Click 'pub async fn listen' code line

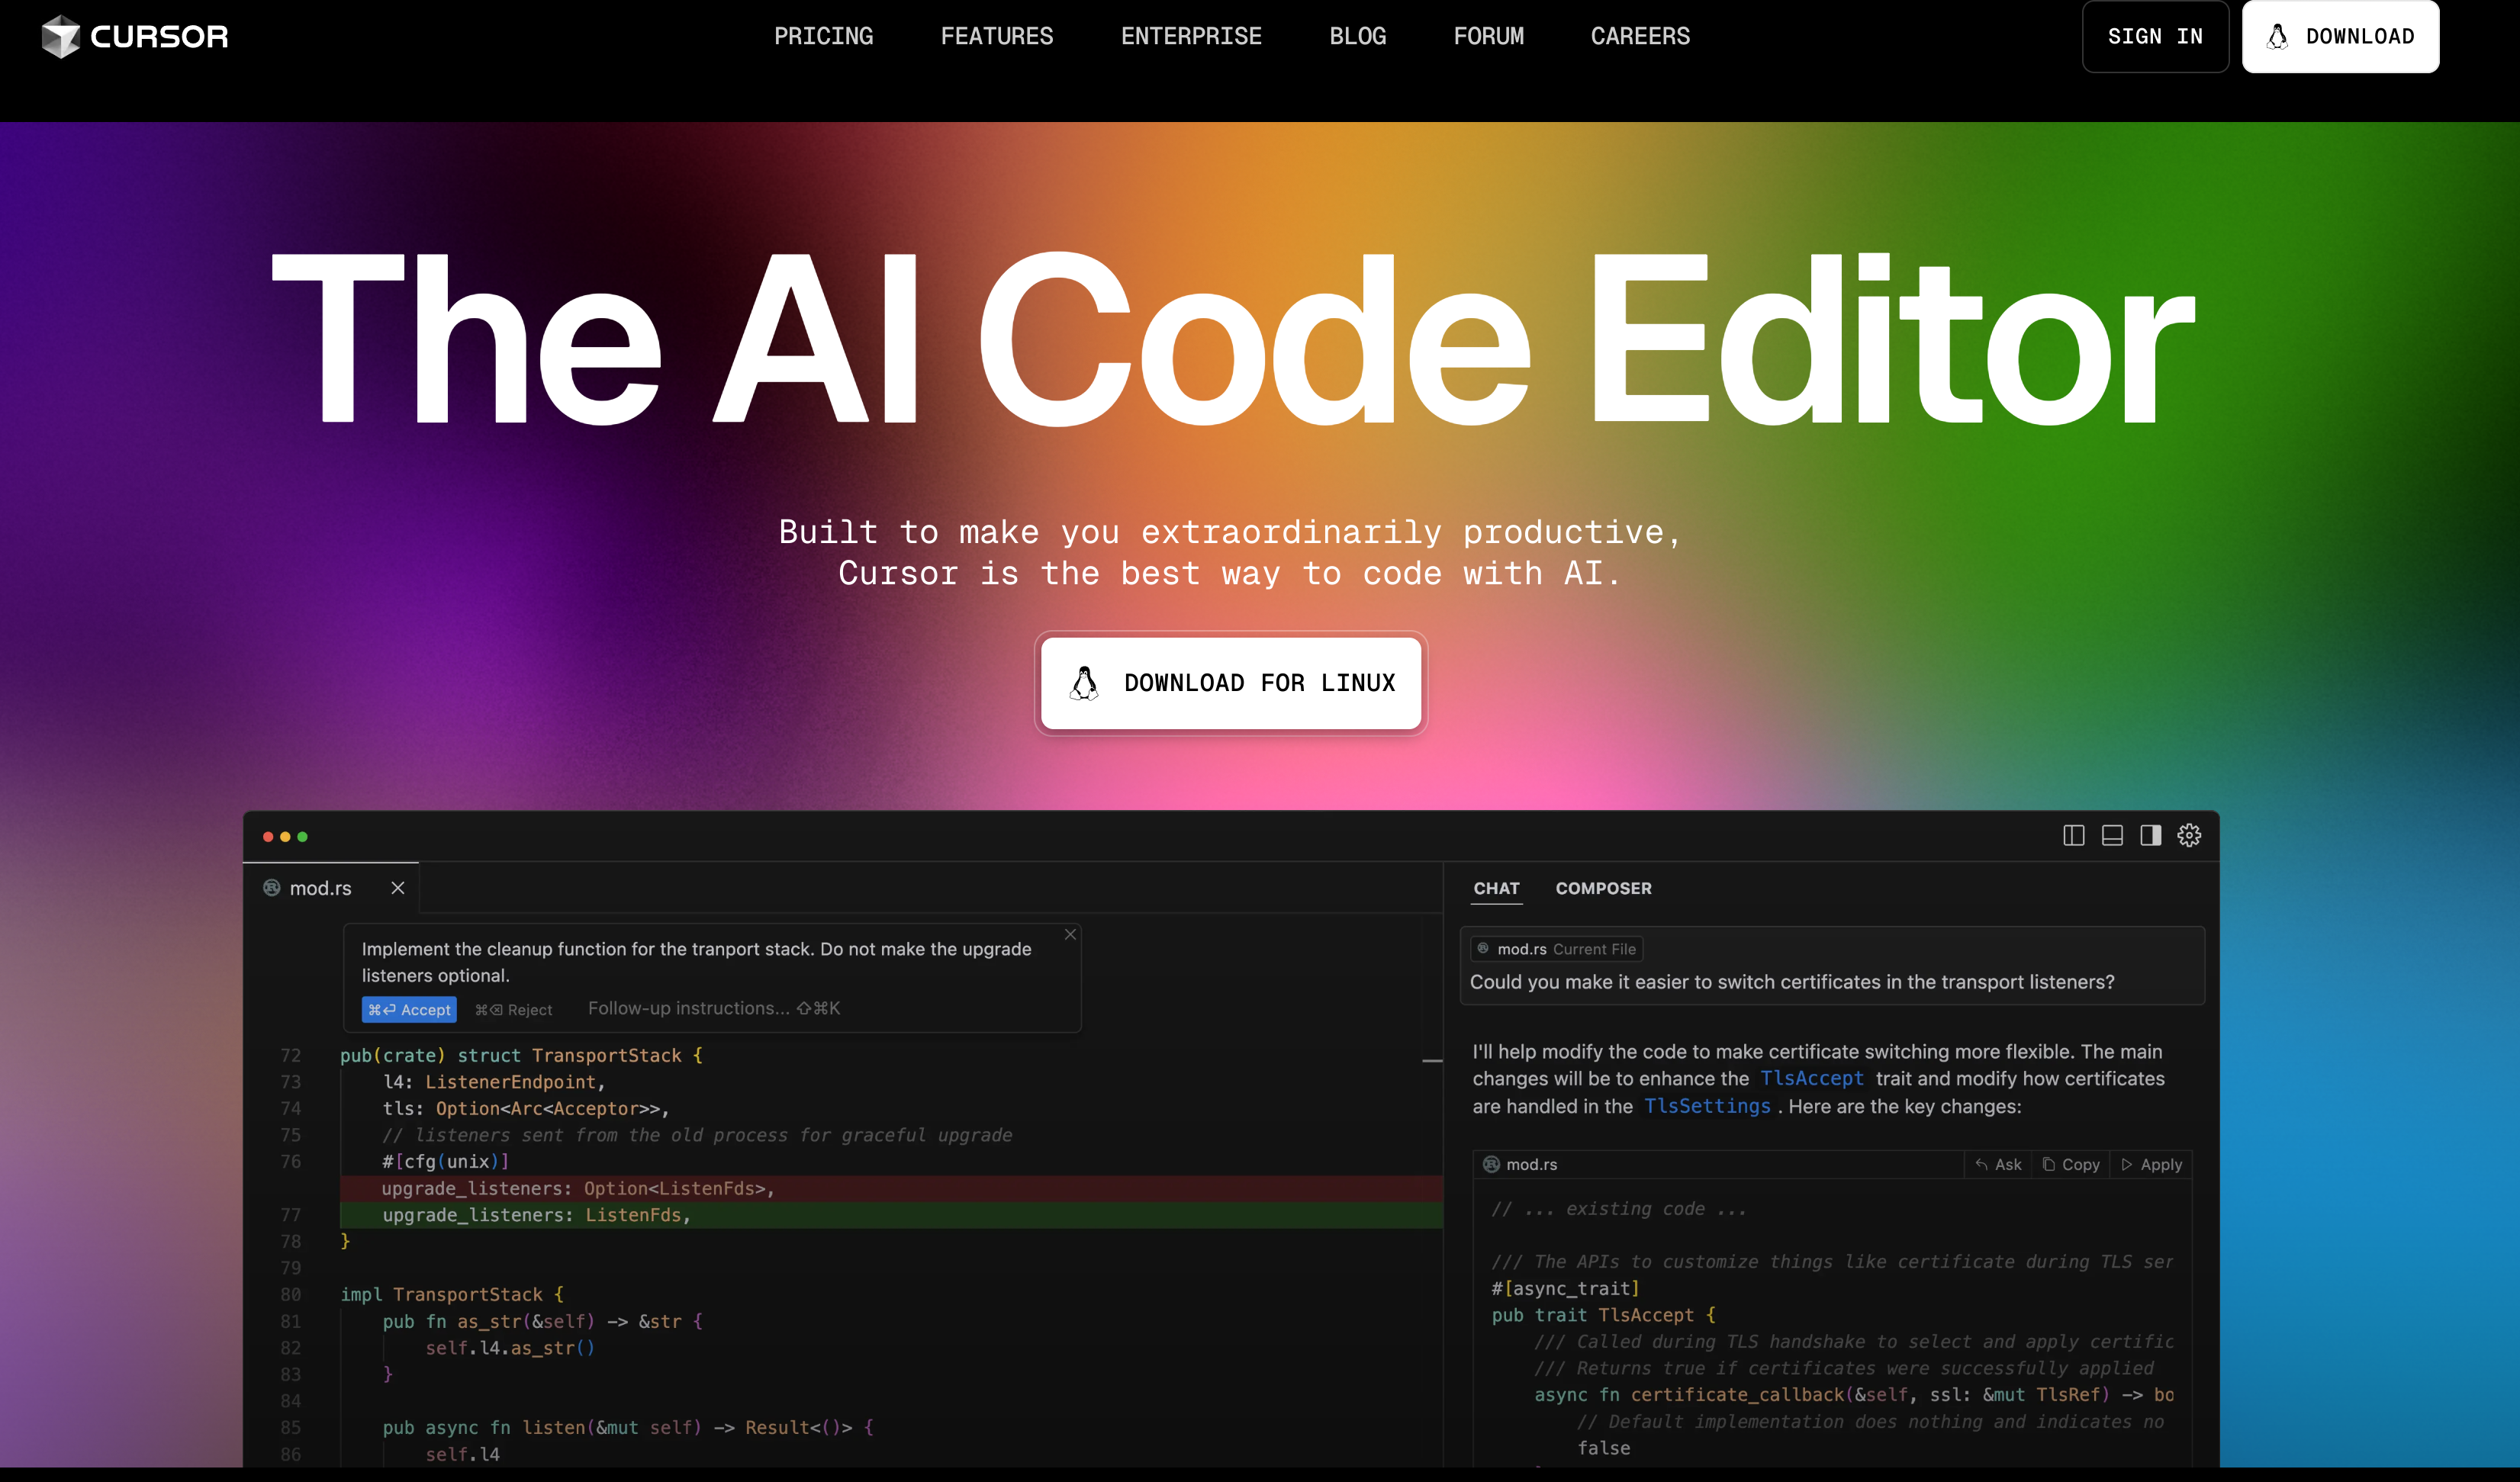point(628,1428)
